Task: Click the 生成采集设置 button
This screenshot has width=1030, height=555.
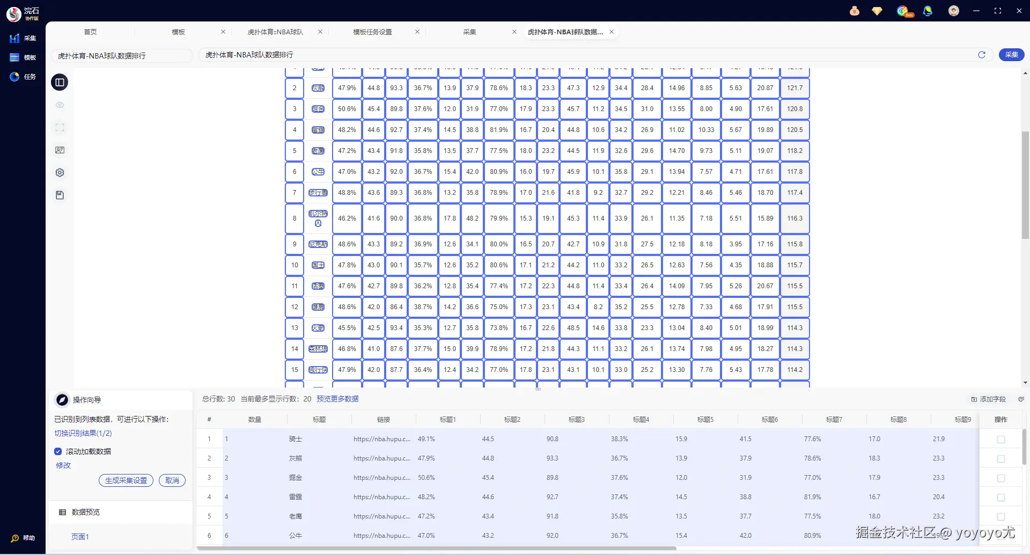Action: tap(126, 480)
